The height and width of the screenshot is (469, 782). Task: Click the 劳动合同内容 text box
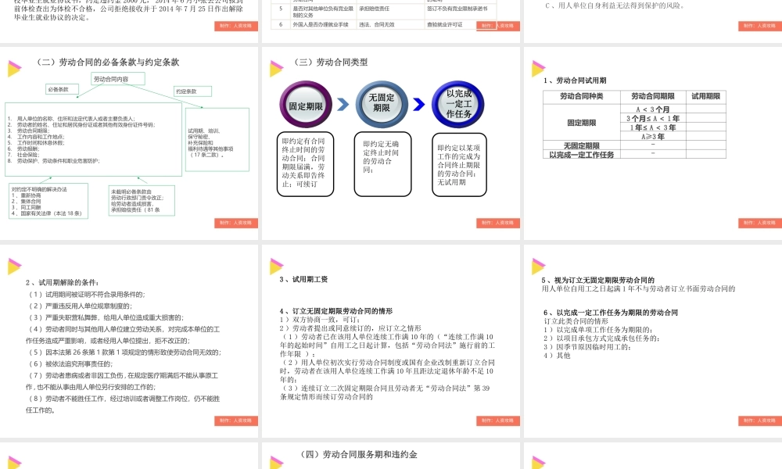(118, 78)
